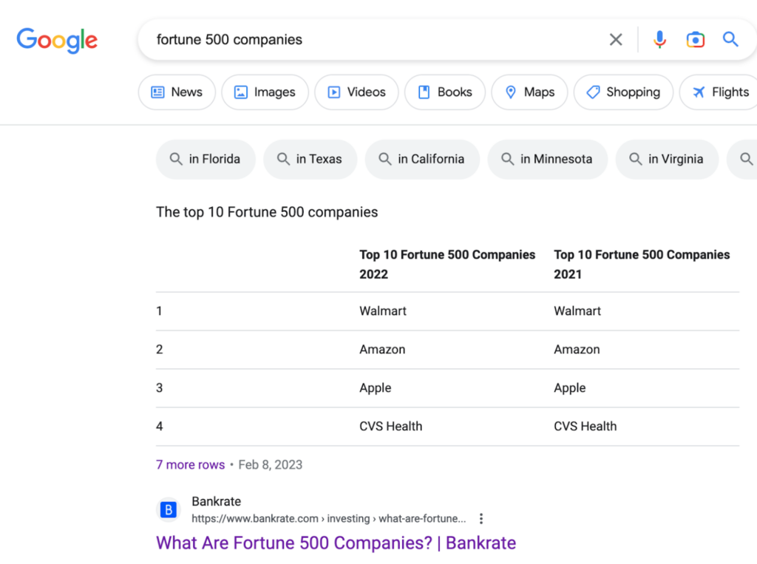Clear the search box with X icon

[616, 40]
